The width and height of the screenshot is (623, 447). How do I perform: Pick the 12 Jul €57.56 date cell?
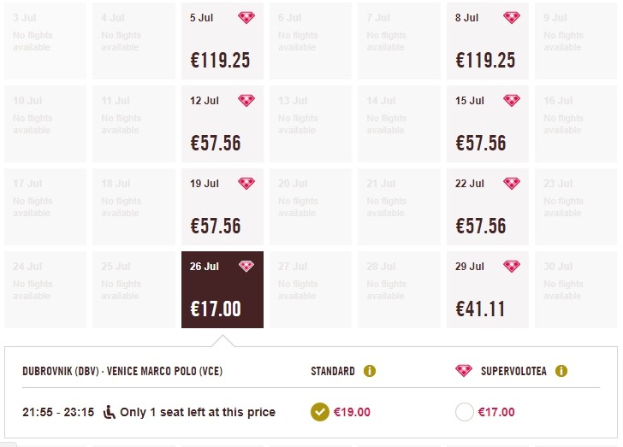222,124
